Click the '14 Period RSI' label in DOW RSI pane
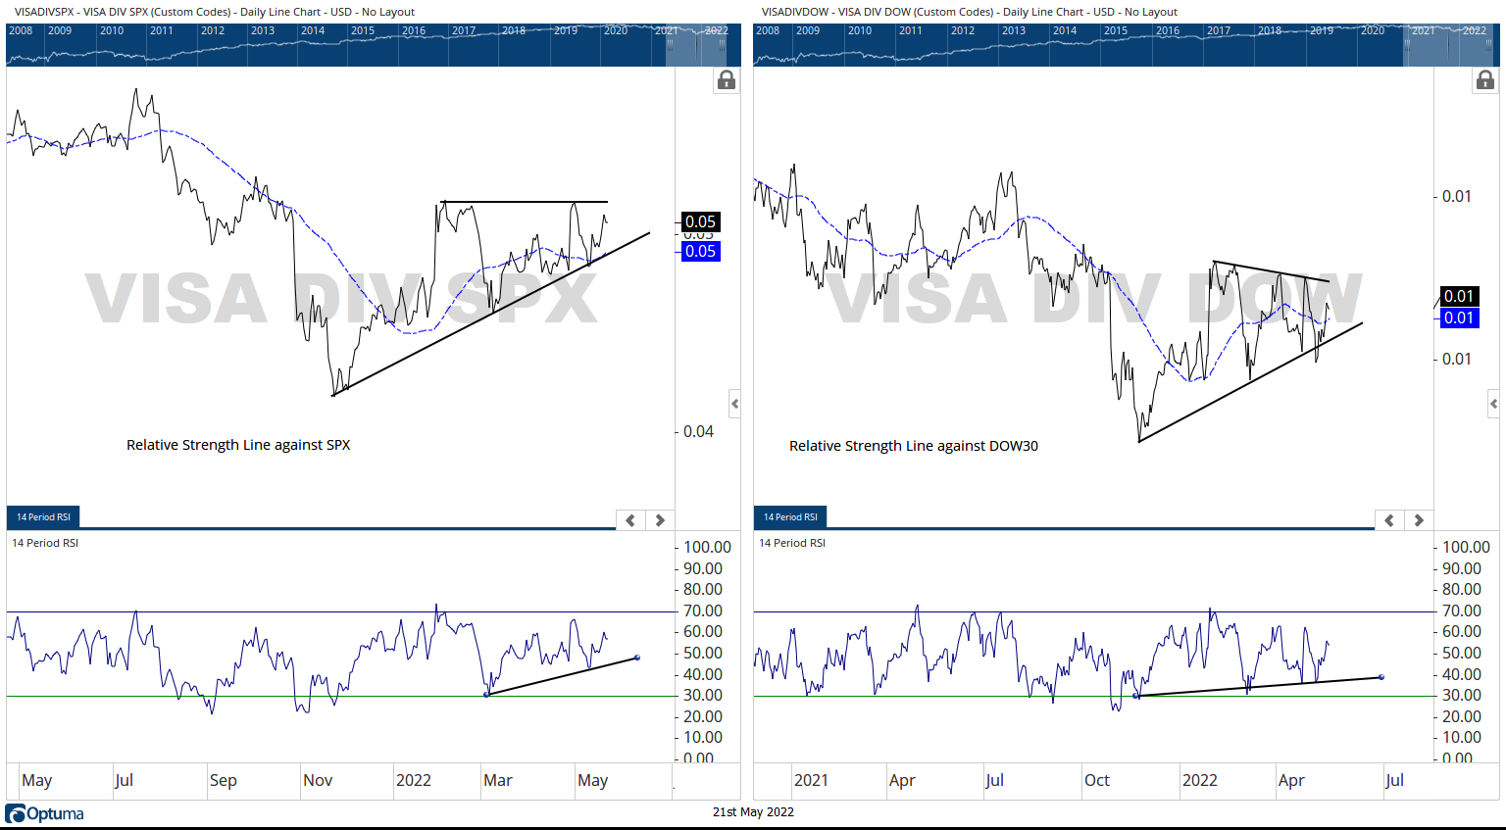 click(792, 543)
